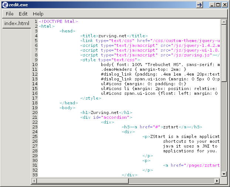Click the vertical scrollbar down arrow
This screenshot has height=187, width=230.
click(224, 174)
